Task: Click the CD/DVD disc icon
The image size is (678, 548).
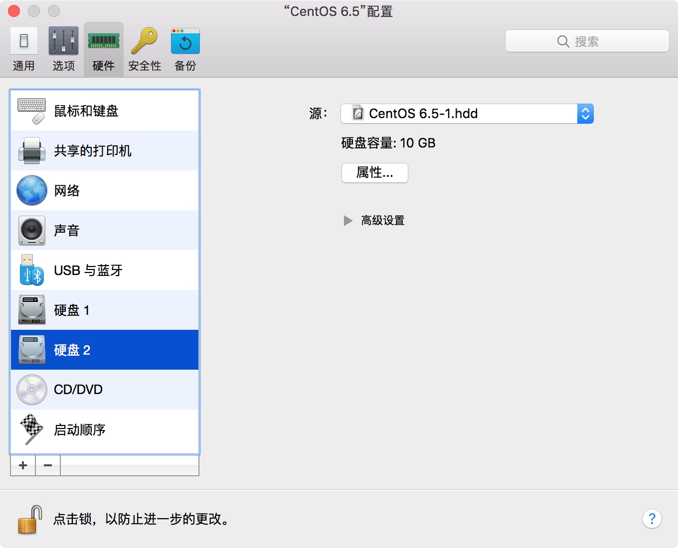Action: 31,390
